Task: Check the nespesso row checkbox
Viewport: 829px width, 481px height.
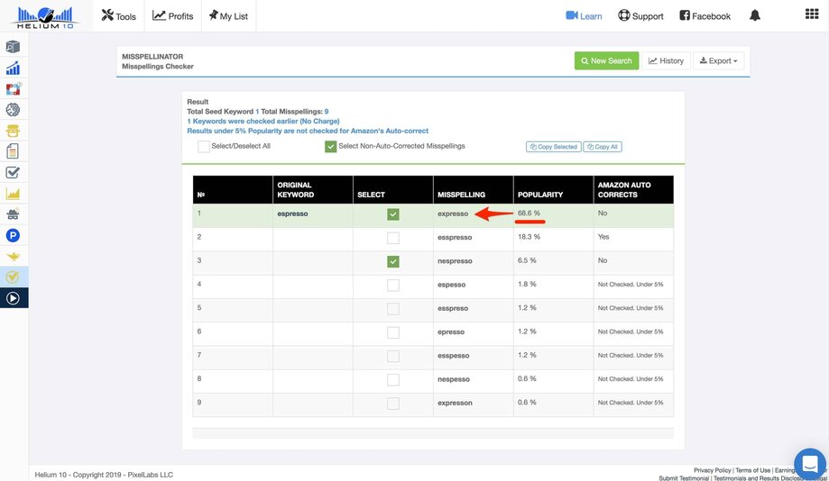Action: [x=392, y=379]
